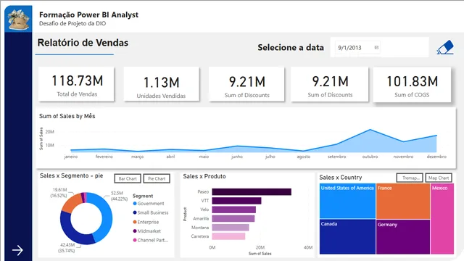The height and width of the screenshot is (261, 464).
Task: Select the Canada treemap tile
Action: [347, 236]
